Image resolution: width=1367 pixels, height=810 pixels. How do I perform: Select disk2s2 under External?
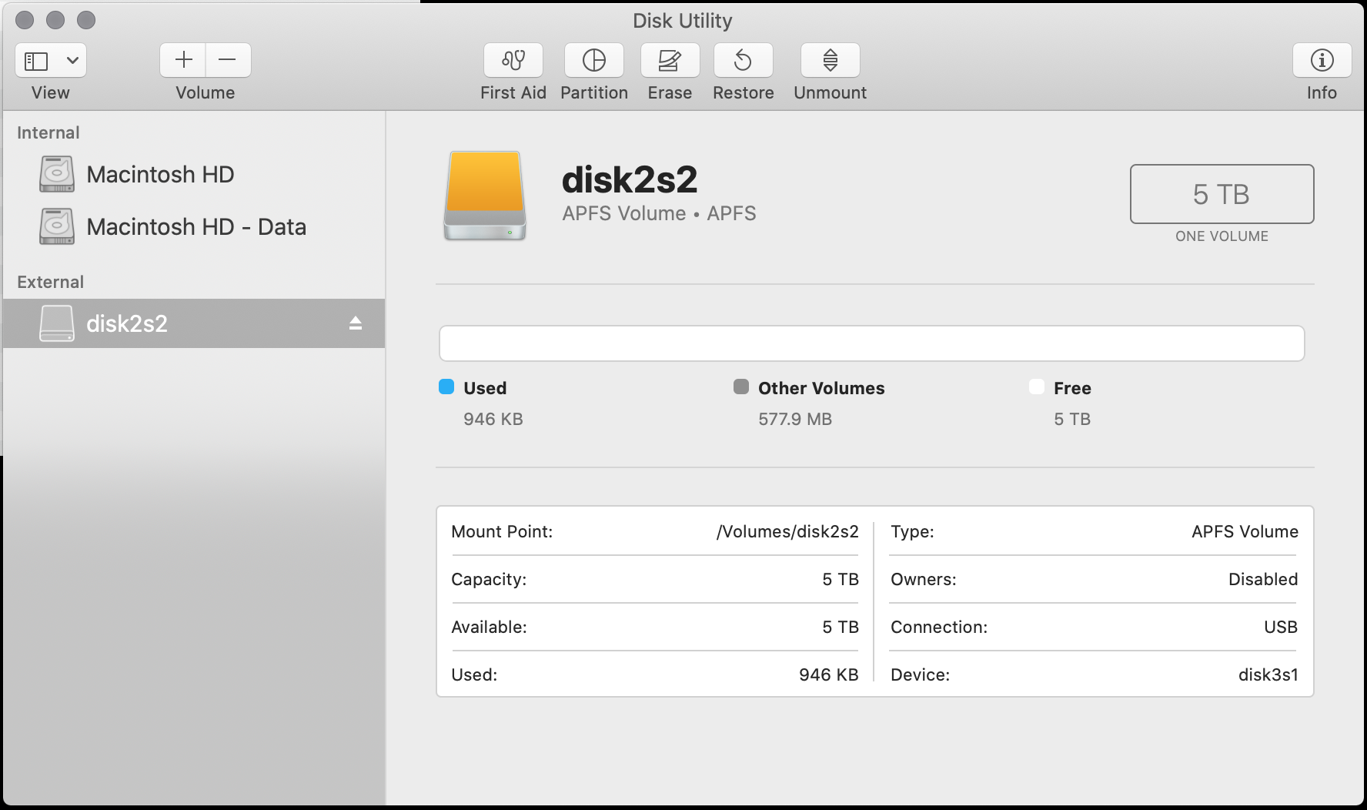coord(129,323)
